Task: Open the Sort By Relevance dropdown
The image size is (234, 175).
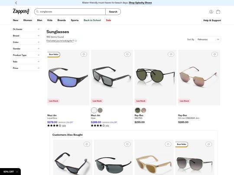Action: pos(208,39)
